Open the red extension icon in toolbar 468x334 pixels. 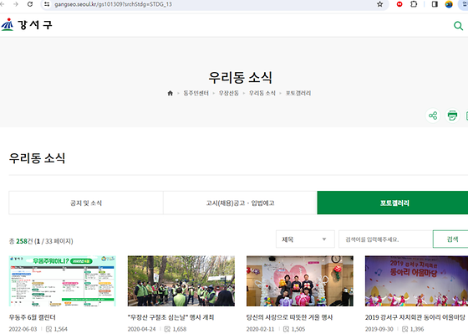click(399, 4)
